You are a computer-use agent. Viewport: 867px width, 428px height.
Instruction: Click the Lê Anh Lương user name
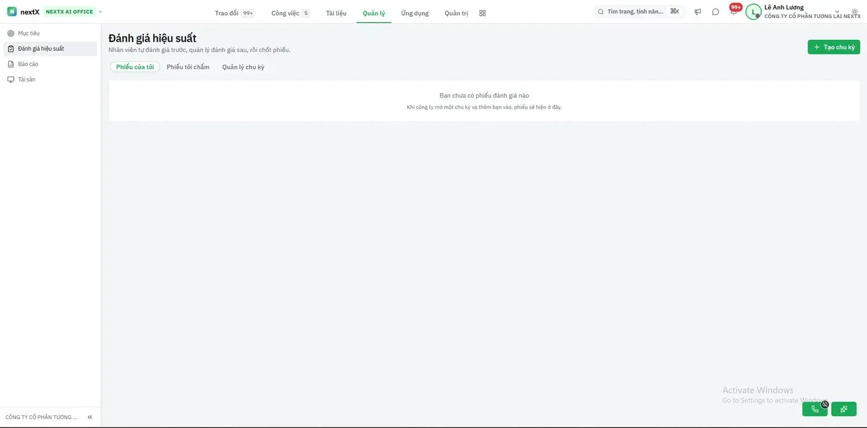(x=784, y=8)
